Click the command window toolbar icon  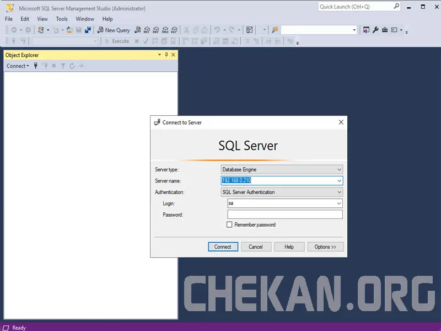(394, 30)
